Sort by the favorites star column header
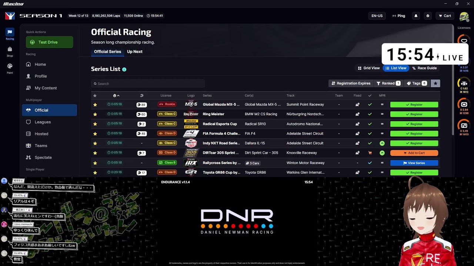 pyautogui.click(x=95, y=96)
